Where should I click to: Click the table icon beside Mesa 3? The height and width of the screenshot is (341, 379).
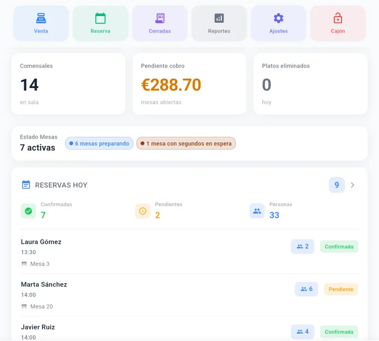[24, 264]
